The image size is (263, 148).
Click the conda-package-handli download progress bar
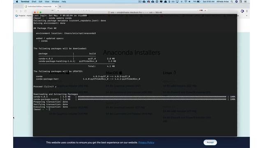point(152,99)
